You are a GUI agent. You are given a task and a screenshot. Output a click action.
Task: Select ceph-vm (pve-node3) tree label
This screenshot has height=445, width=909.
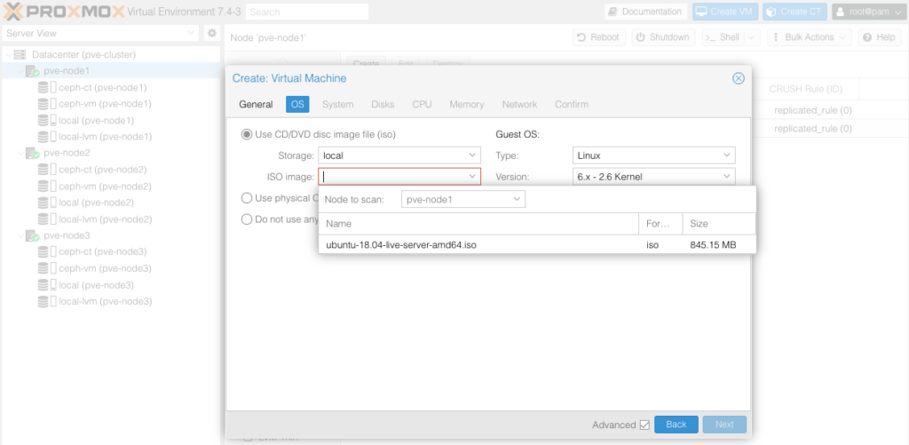tap(105, 268)
